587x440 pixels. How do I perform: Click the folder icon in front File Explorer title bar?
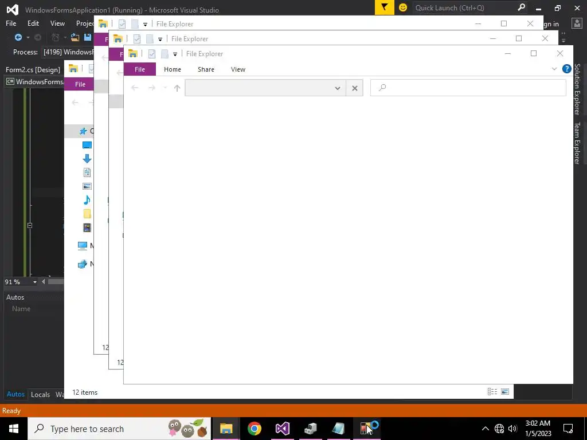tap(133, 54)
